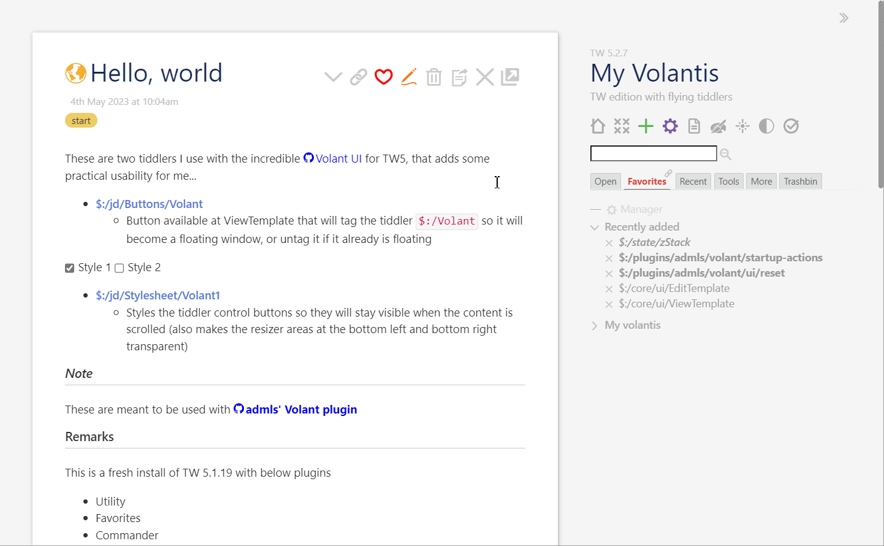Open advanced search magnifier icon
Viewport: 884px width, 546px height.
(x=726, y=154)
